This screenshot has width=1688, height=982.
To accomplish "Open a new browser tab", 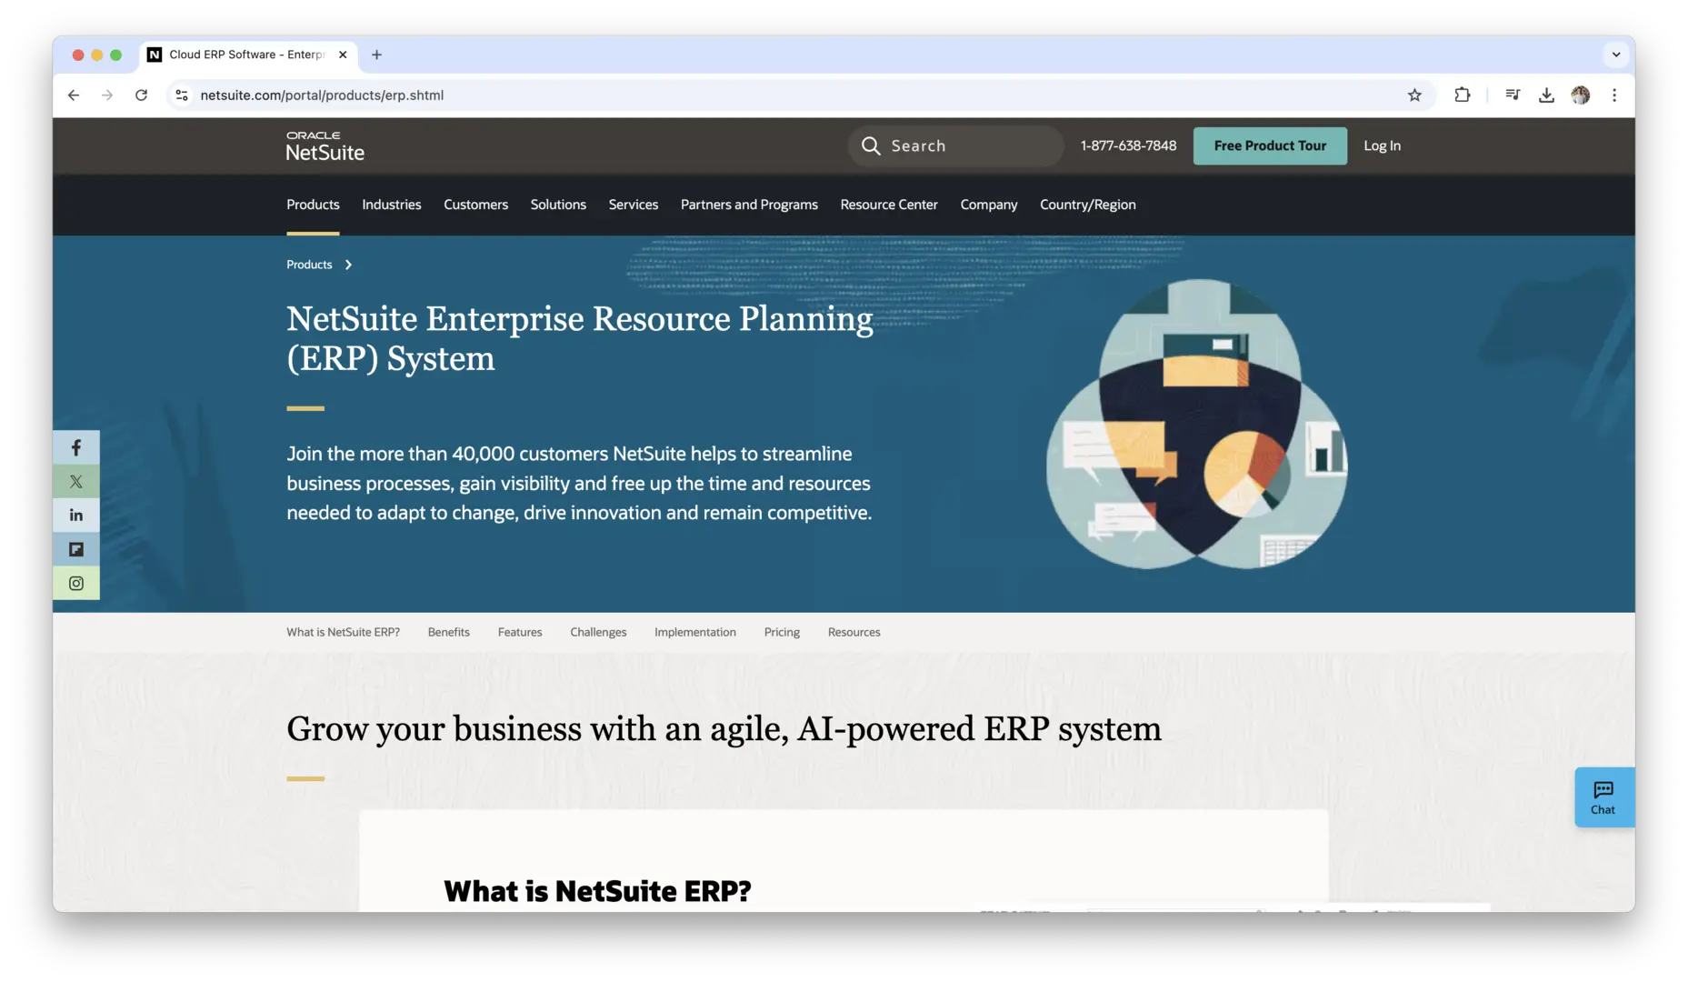I will click(x=376, y=55).
